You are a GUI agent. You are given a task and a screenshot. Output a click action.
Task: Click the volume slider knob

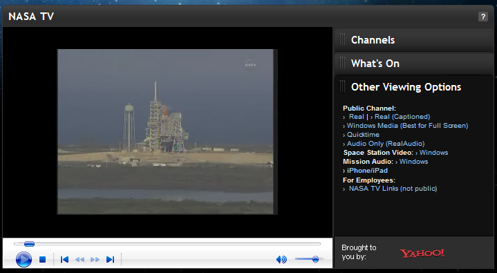coord(315,259)
